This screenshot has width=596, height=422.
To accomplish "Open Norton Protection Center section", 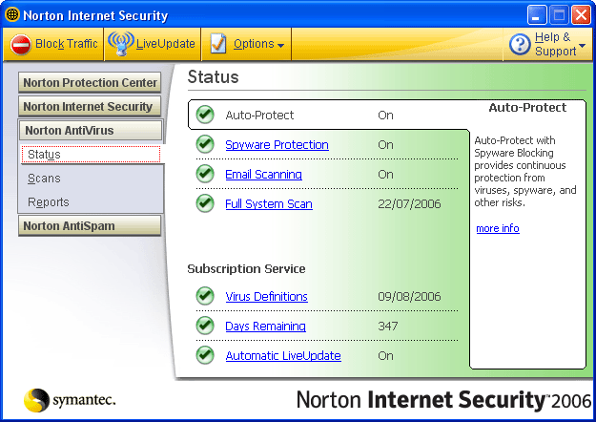I will pyautogui.click(x=90, y=82).
